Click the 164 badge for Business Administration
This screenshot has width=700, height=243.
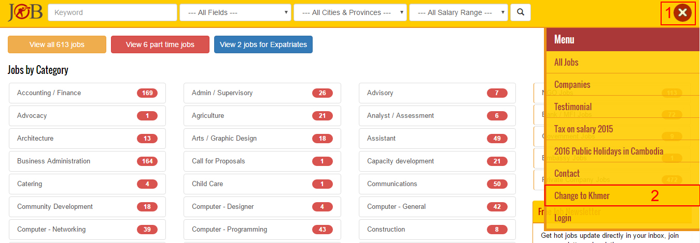(147, 161)
